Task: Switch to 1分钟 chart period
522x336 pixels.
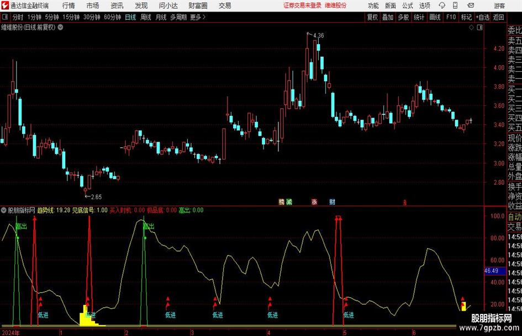Action: 34,17
